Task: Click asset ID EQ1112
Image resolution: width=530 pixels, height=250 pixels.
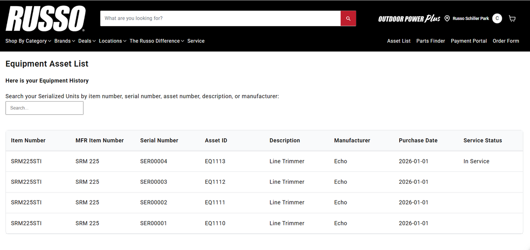Action: (215, 182)
